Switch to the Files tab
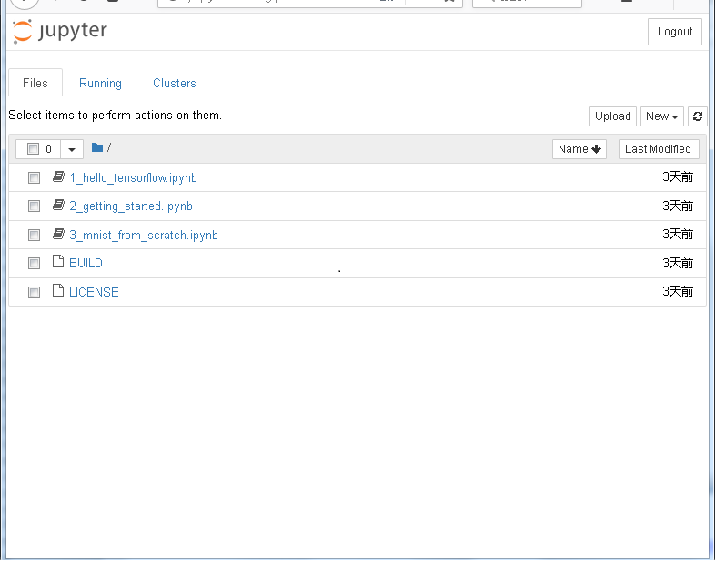This screenshot has height=563, width=715. pyautogui.click(x=35, y=83)
